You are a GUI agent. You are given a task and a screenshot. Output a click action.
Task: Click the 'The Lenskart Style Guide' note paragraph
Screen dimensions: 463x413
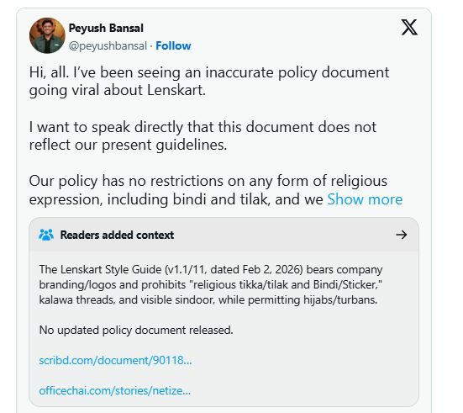211,284
